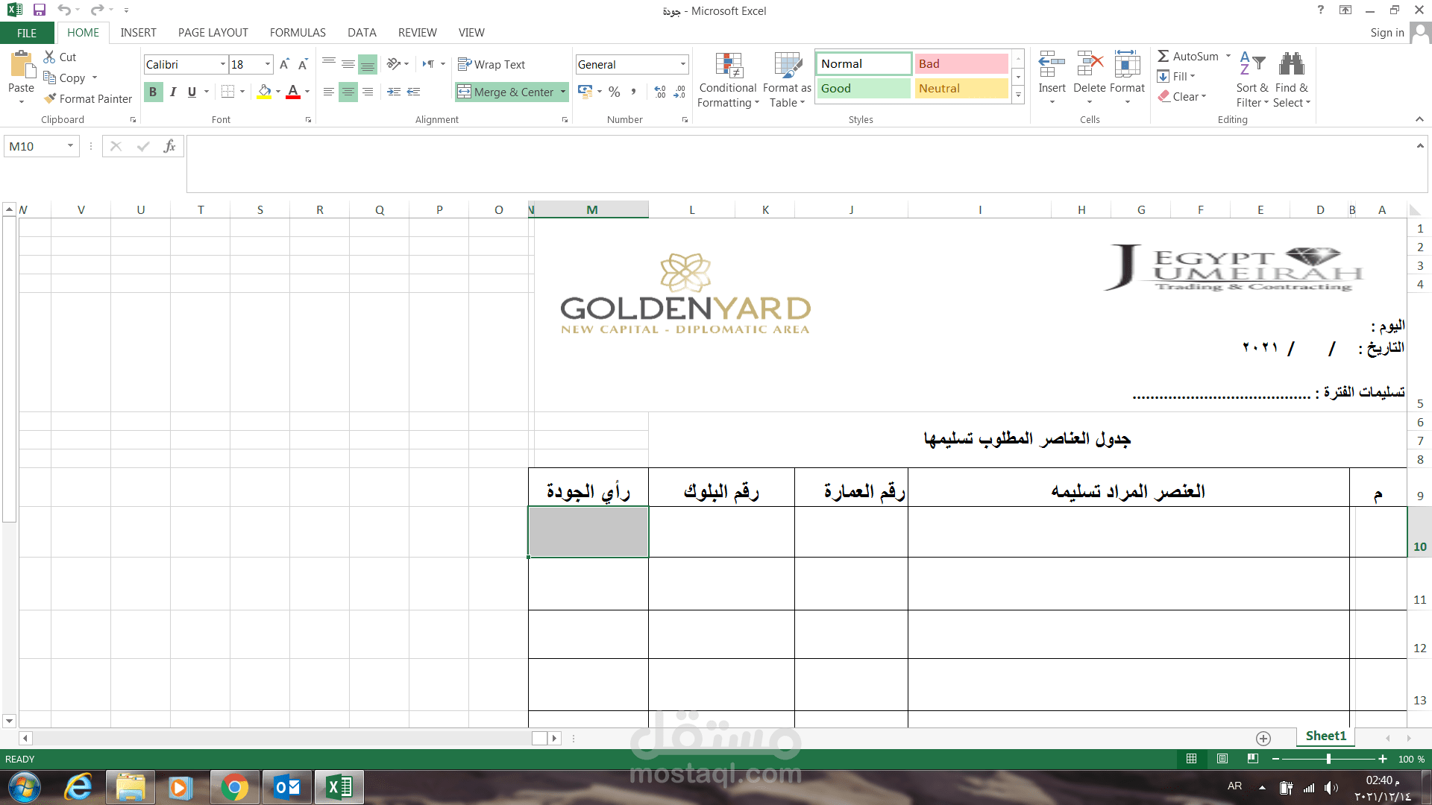
Task: Open the font name dropdown
Action: coord(222,65)
